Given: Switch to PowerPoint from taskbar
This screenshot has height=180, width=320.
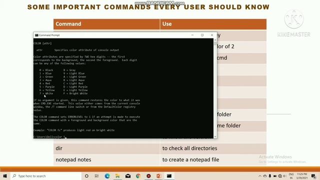Looking at the screenshot, I should [159, 176].
